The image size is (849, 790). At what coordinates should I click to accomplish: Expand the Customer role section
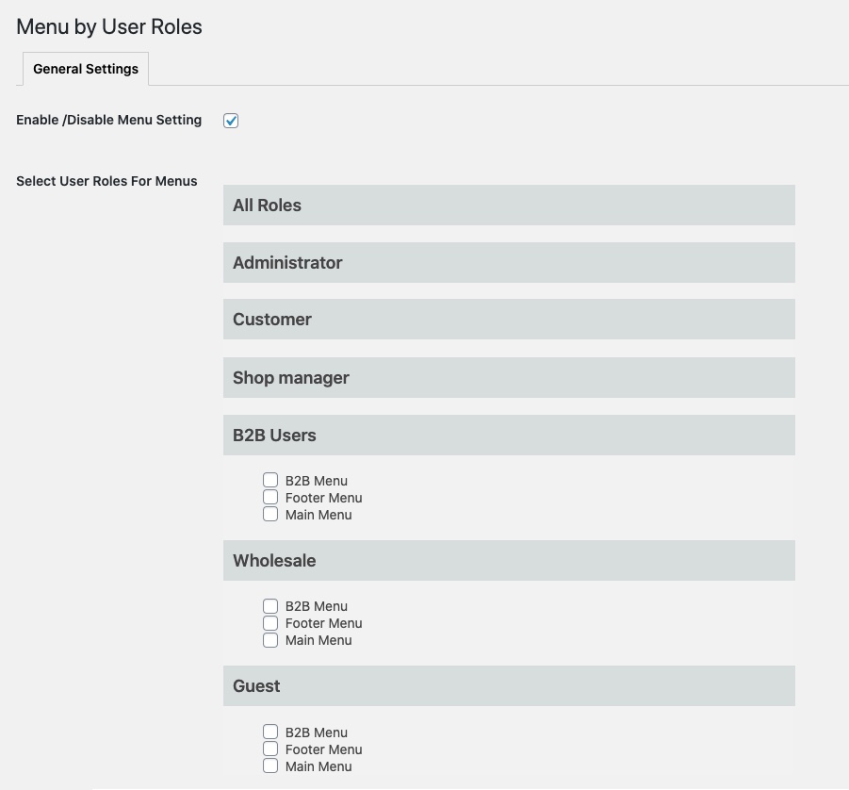click(x=509, y=319)
